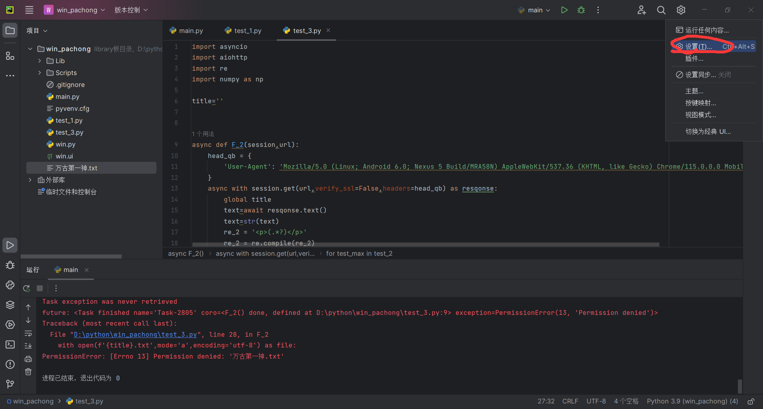Open the Python Console tool window
The image size is (763, 409).
(10, 285)
